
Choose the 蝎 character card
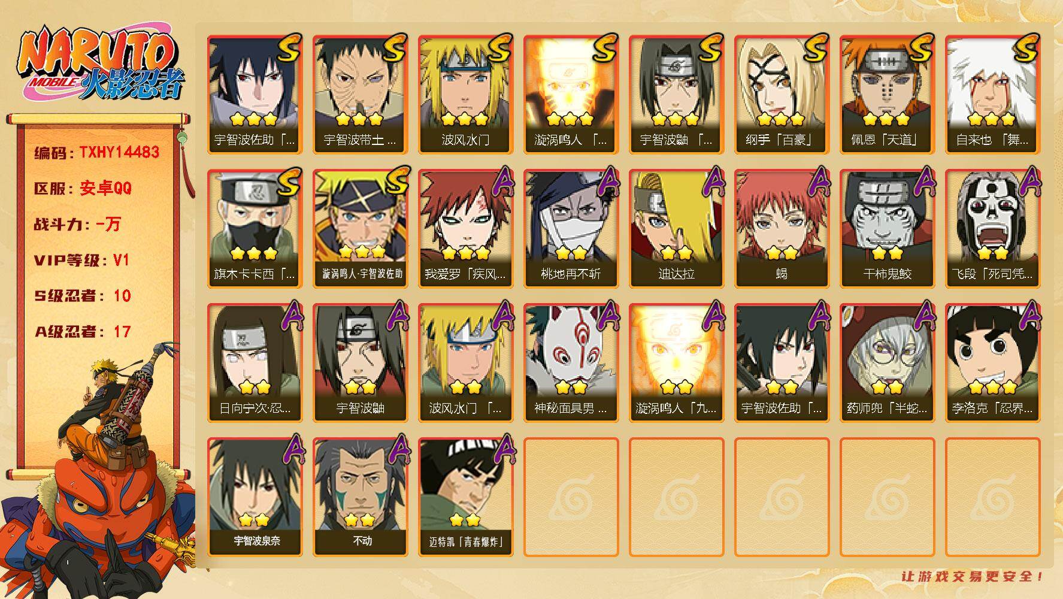tap(782, 228)
